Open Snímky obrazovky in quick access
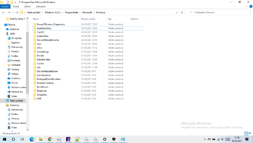The width and height of the screenshot is (253, 143). click(16, 19)
